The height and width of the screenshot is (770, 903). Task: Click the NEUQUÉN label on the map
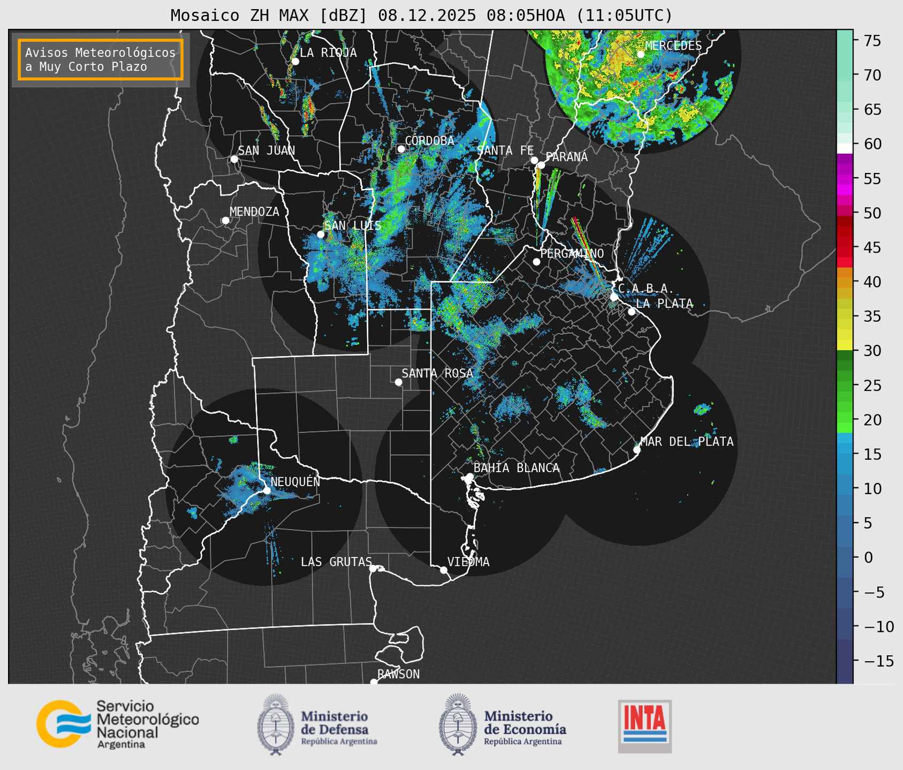point(295,481)
